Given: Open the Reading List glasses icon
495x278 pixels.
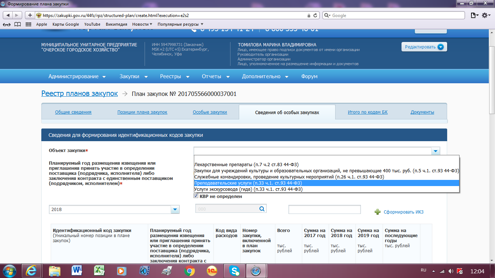Looking at the screenshot, I should 7,24.
